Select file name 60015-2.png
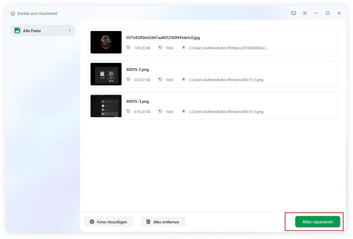The width and height of the screenshot is (353, 239). coord(138,69)
